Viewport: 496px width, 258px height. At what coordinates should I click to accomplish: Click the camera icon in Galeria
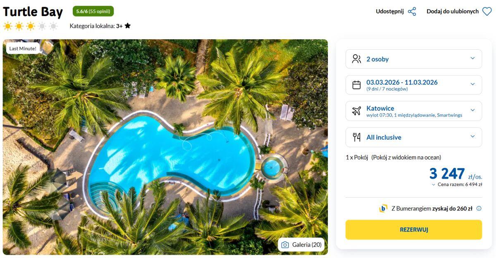[285, 245]
